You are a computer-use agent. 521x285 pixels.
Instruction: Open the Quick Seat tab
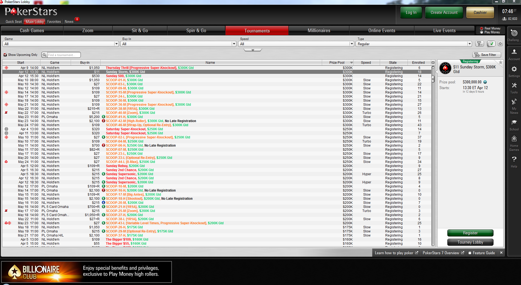pos(14,22)
